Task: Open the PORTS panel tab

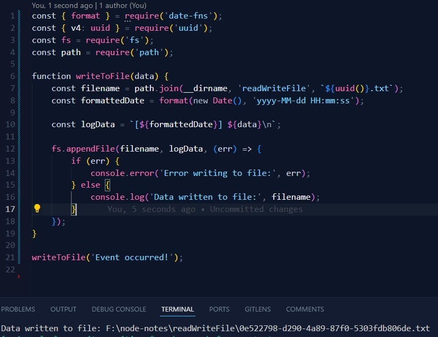Action: (219, 309)
